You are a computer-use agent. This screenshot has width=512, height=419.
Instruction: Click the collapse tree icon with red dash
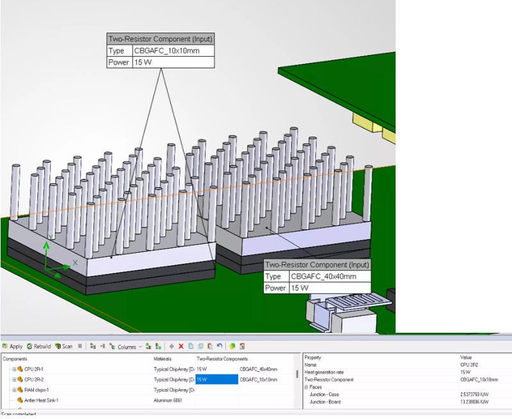click(102, 346)
